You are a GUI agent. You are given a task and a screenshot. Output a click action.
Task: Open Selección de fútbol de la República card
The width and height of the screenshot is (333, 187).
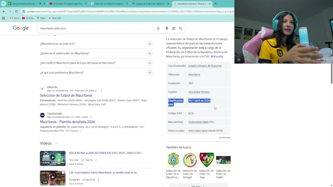coord(173,166)
